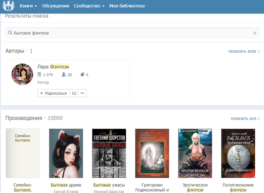The height and width of the screenshot is (193, 264).
Task: Click the subscribers icon showing 28
Action: [x=64, y=75]
